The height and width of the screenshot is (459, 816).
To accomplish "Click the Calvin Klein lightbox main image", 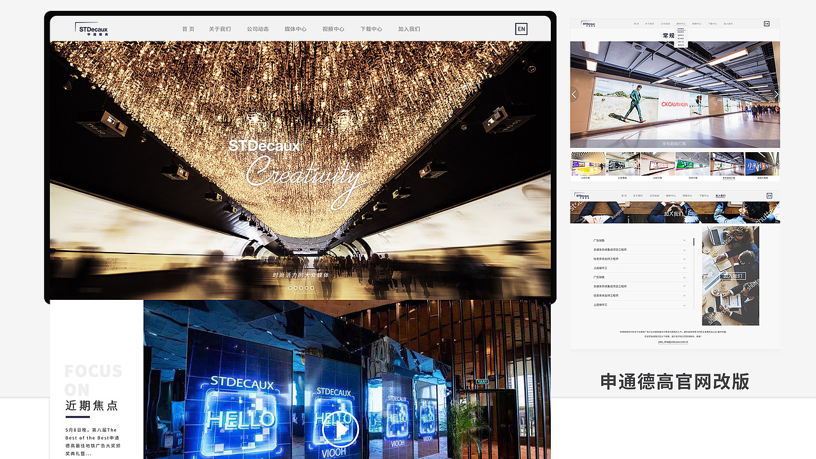I will click(x=675, y=95).
